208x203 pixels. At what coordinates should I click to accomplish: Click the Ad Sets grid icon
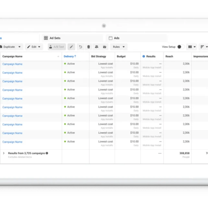pos(46,38)
